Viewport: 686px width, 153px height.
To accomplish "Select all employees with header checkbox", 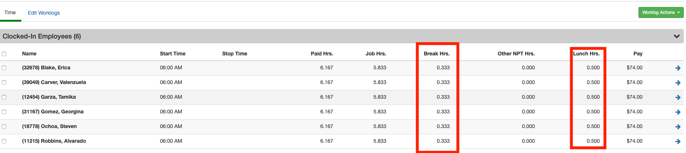I will click(4, 54).
